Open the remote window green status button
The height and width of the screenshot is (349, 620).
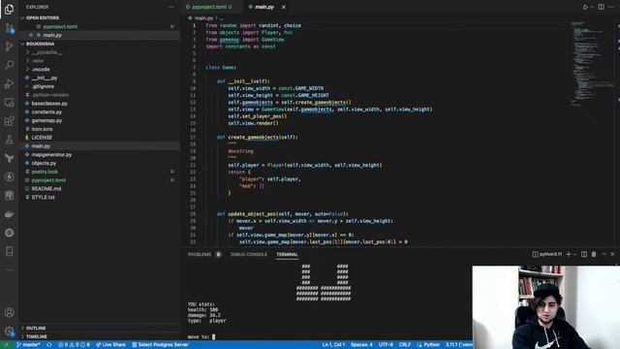point(7,345)
